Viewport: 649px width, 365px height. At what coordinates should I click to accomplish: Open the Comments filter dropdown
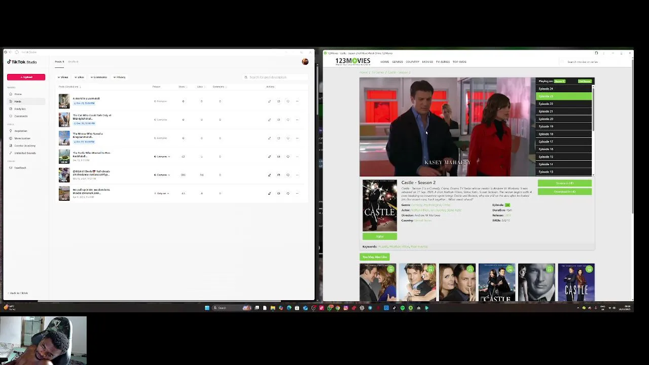[x=99, y=77]
